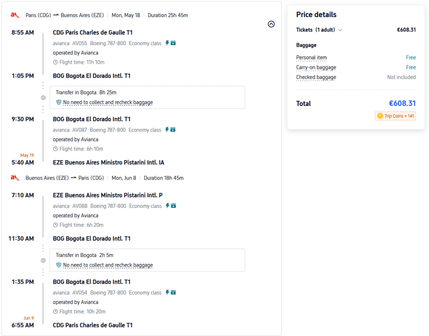The height and width of the screenshot is (336, 429).
Task: Click the power outlet icon for flight AV055
Action: (x=167, y=43)
